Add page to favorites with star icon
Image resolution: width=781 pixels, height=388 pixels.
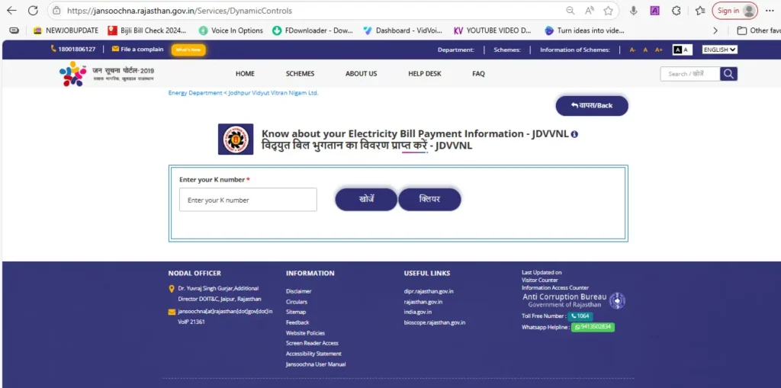coord(608,11)
